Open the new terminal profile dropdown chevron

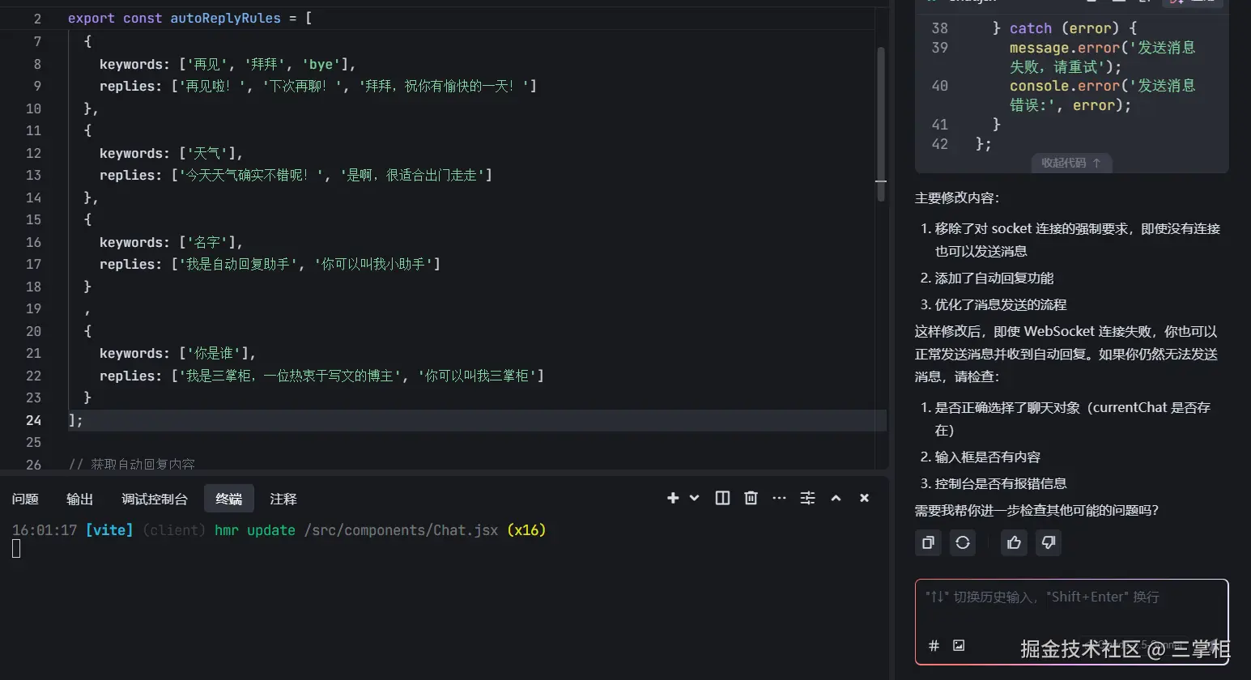694,498
